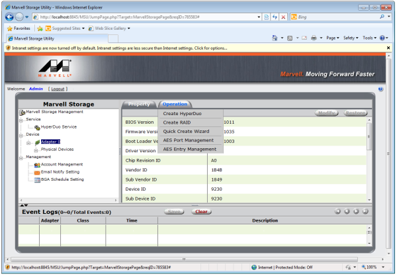Image resolution: width=397 pixels, height=276 pixels.
Task: Click the Refresh page icon
Action: pyautogui.click(x=275, y=17)
